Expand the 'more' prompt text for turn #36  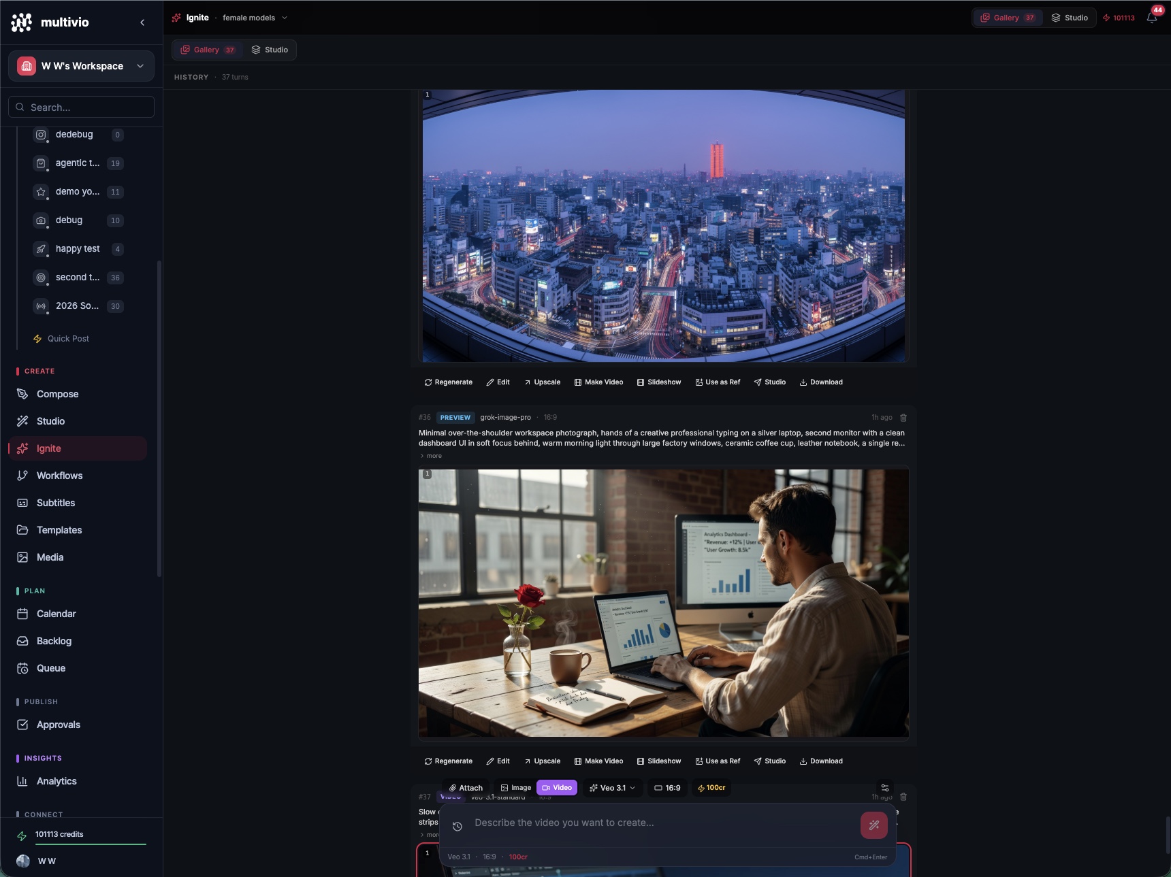coord(431,456)
